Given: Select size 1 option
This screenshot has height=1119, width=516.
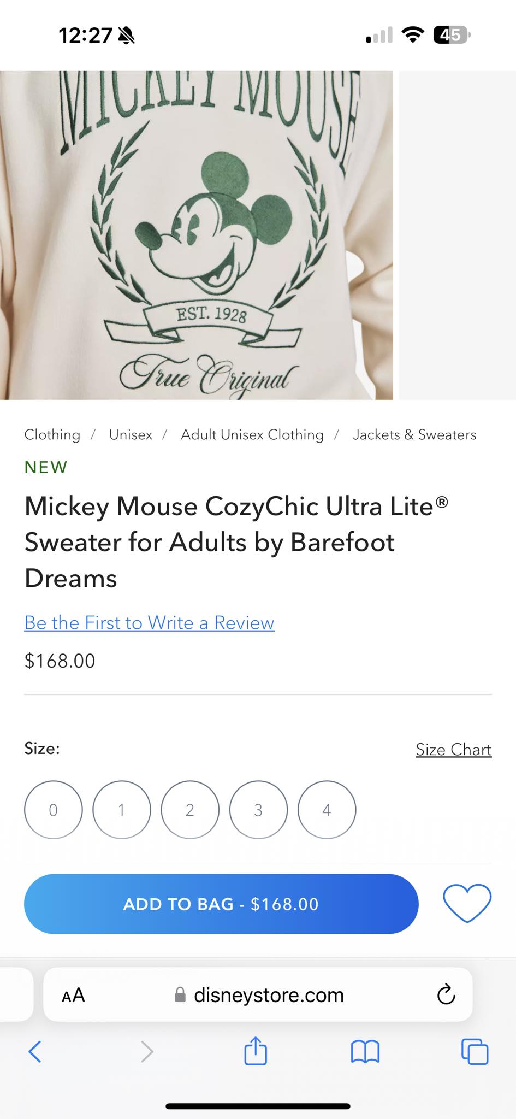Looking at the screenshot, I should (121, 809).
